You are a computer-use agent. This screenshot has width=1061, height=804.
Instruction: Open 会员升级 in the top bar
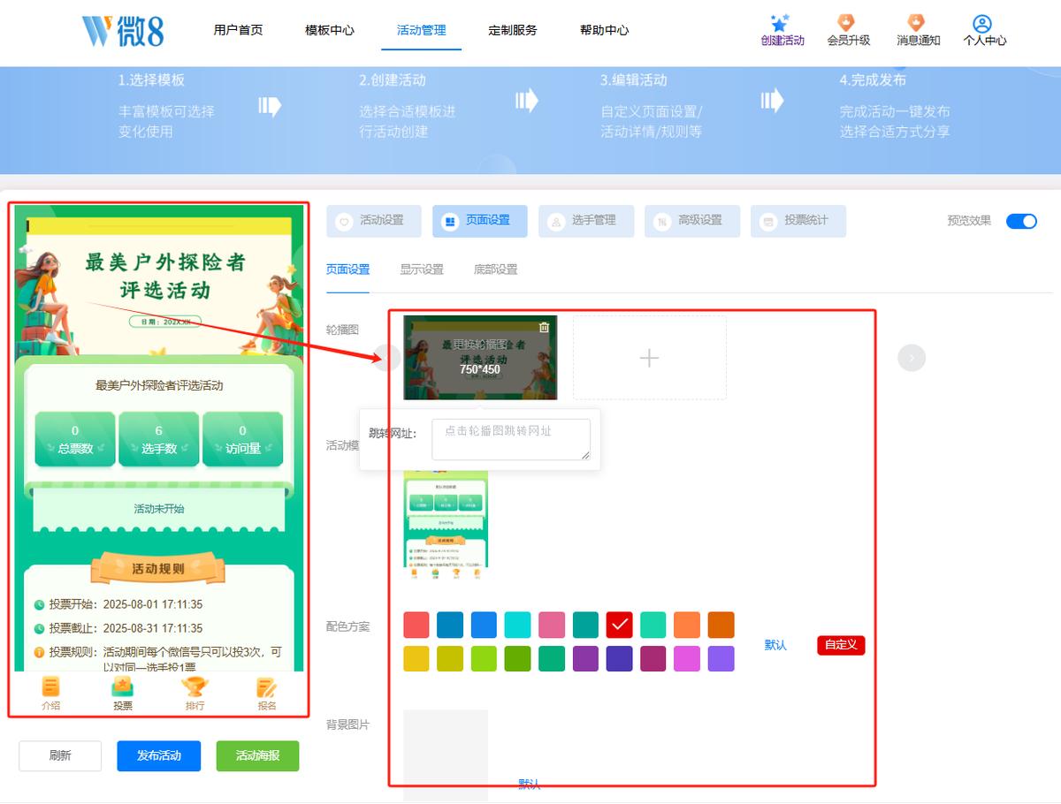pos(848,30)
